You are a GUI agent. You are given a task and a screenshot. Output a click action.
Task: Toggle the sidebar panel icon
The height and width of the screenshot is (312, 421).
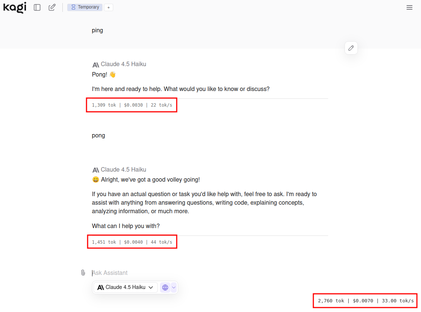(37, 7)
